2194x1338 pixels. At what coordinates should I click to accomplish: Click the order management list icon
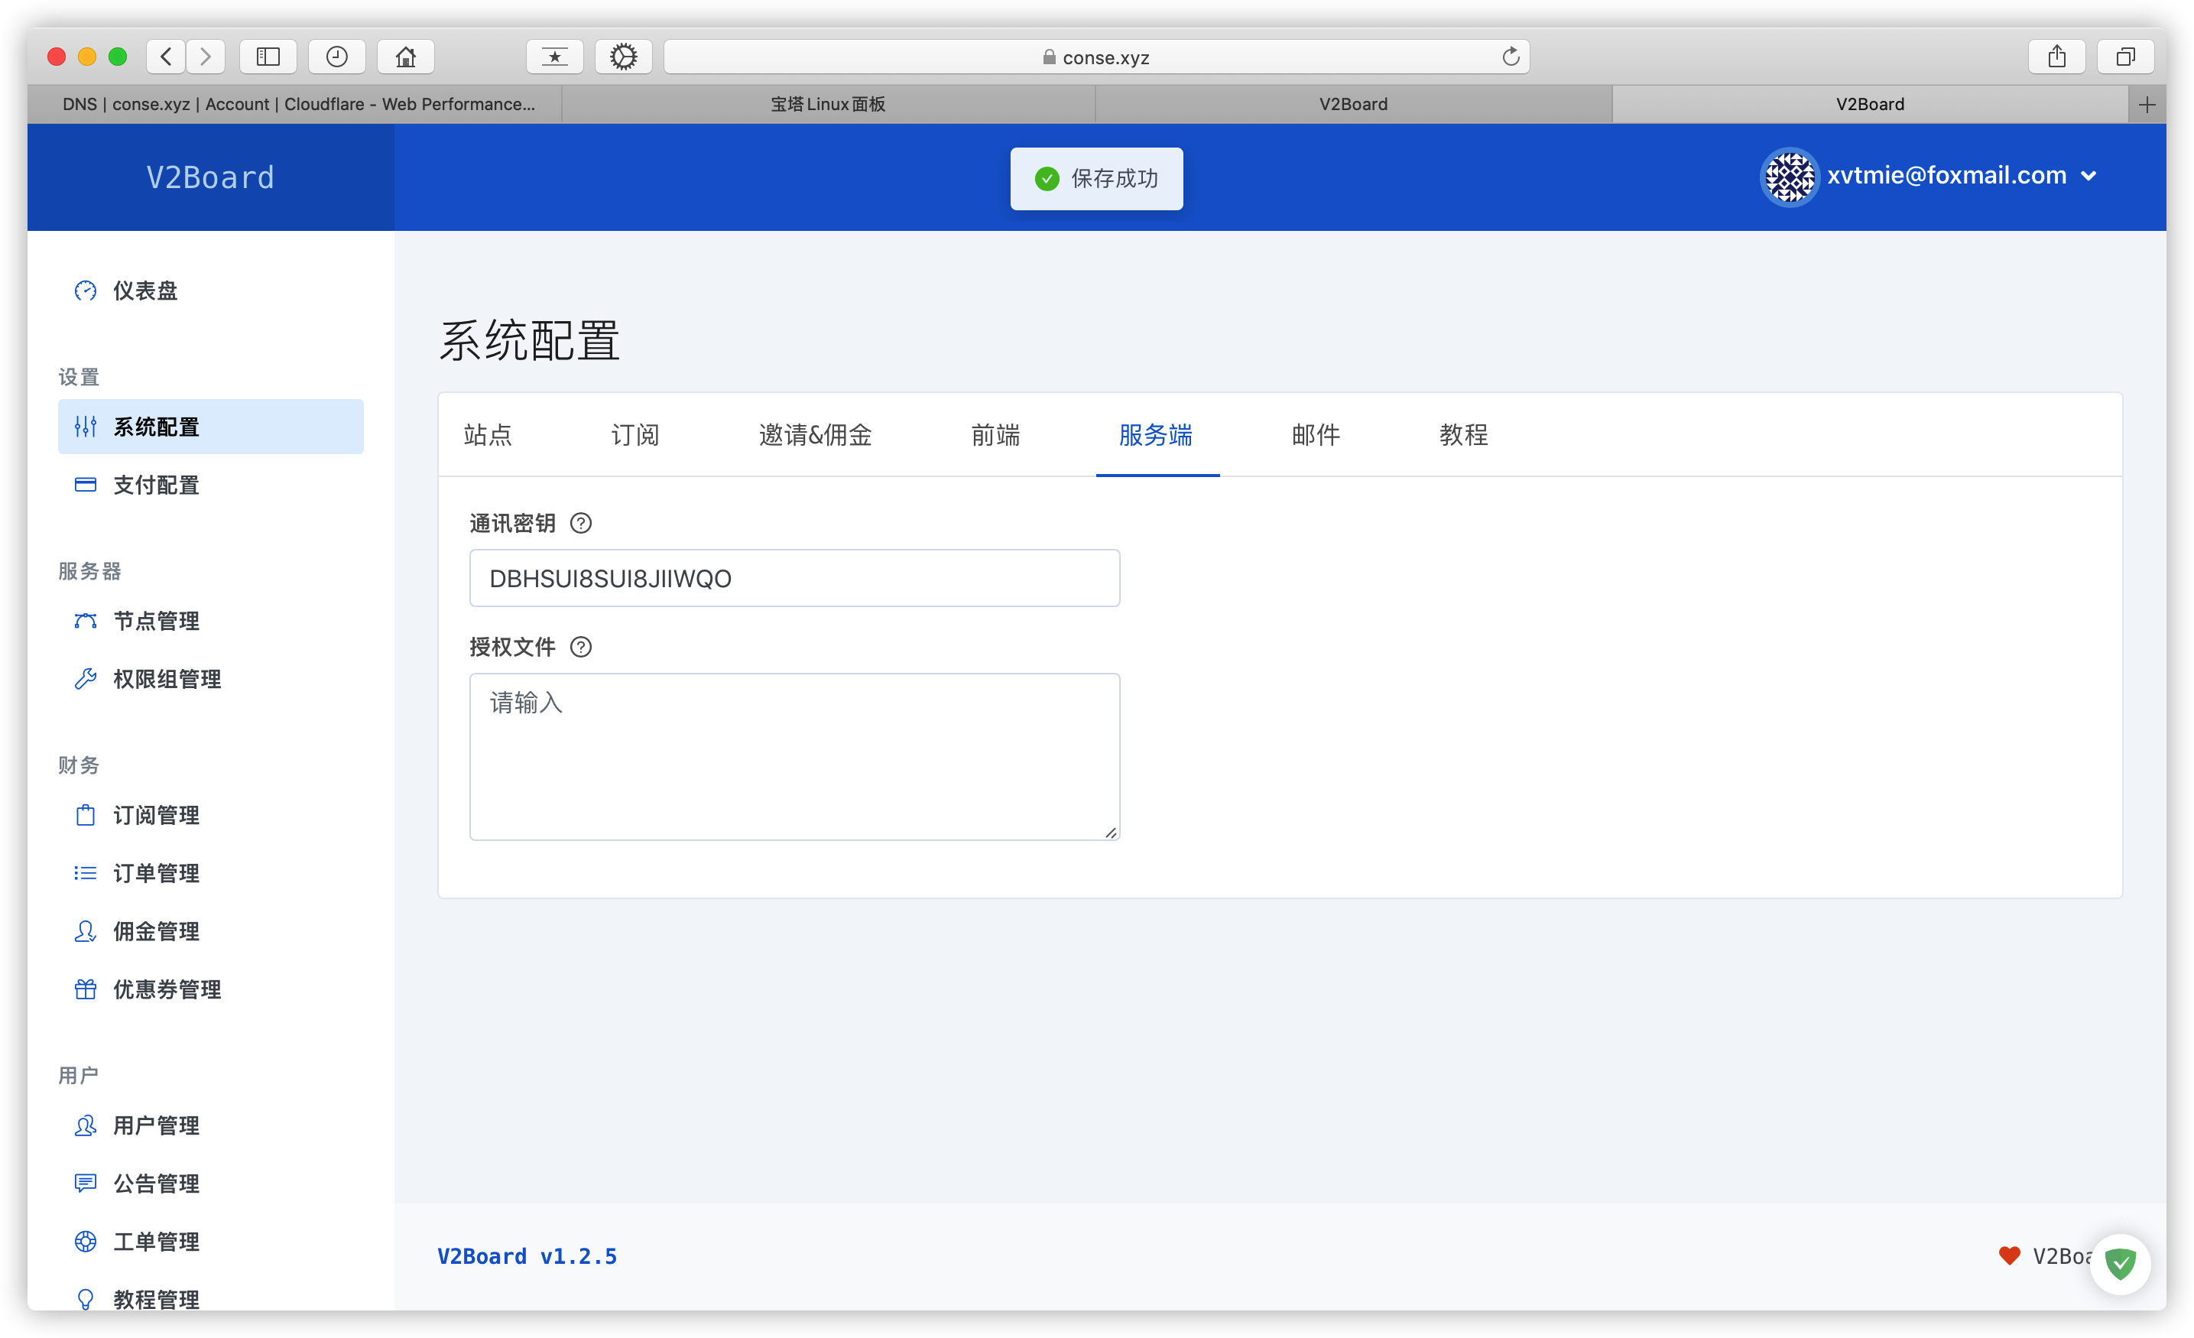86,873
